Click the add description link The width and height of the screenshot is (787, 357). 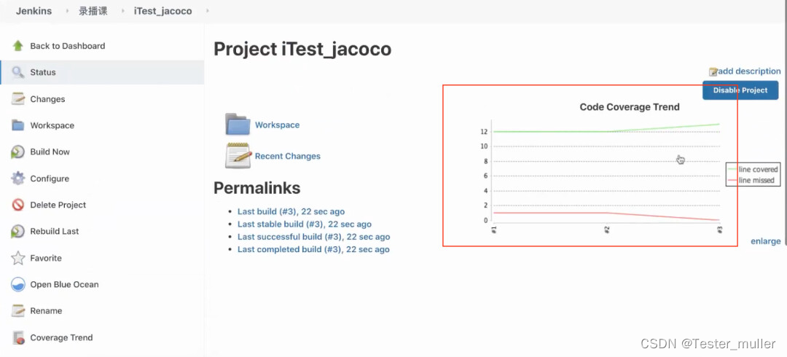(x=749, y=71)
